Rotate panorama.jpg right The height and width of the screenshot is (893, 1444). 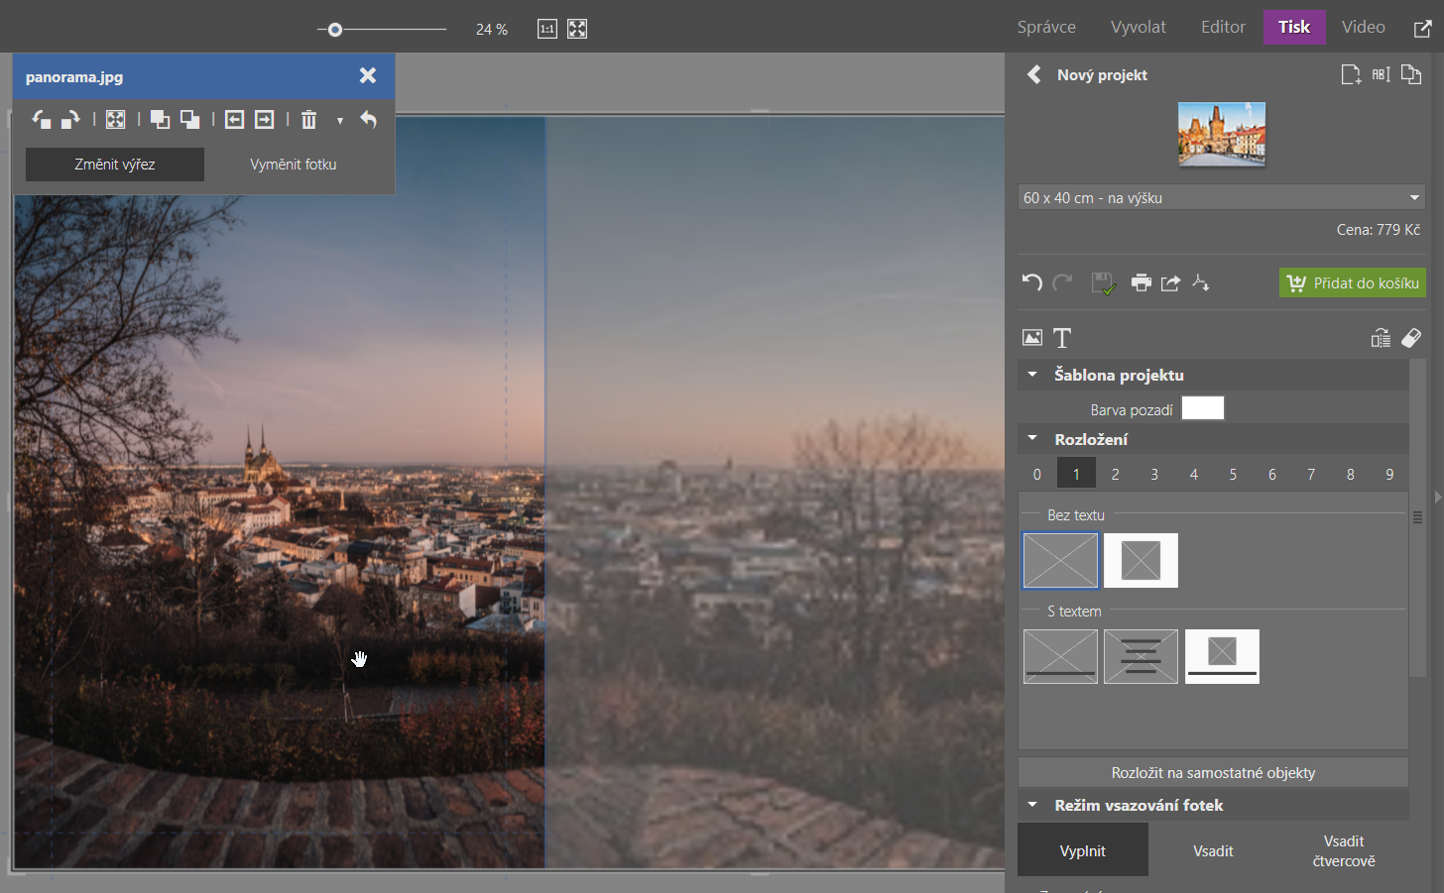coord(70,120)
